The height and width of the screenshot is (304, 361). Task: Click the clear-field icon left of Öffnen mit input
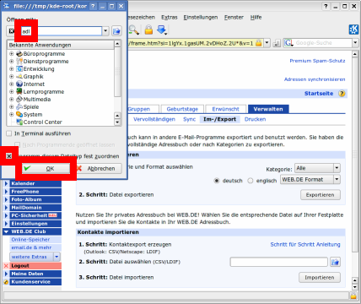pos(11,31)
